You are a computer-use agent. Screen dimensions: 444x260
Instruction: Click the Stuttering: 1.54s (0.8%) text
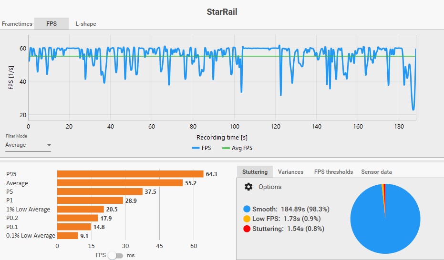pos(288,229)
